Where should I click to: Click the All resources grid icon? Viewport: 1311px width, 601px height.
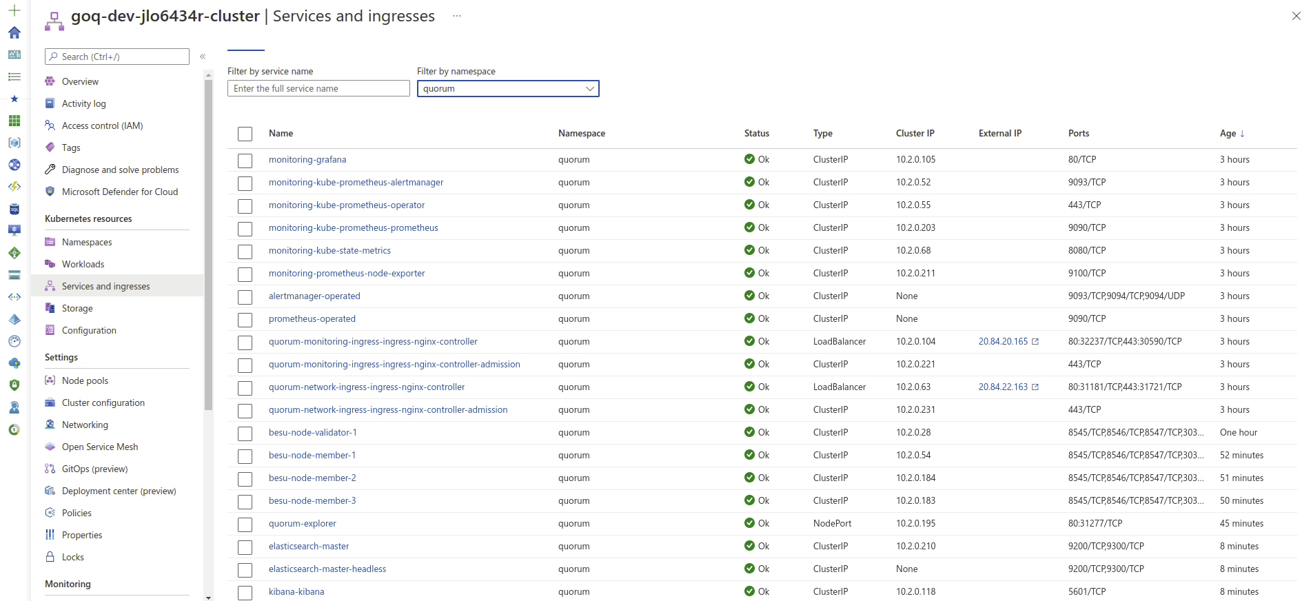[x=14, y=121]
